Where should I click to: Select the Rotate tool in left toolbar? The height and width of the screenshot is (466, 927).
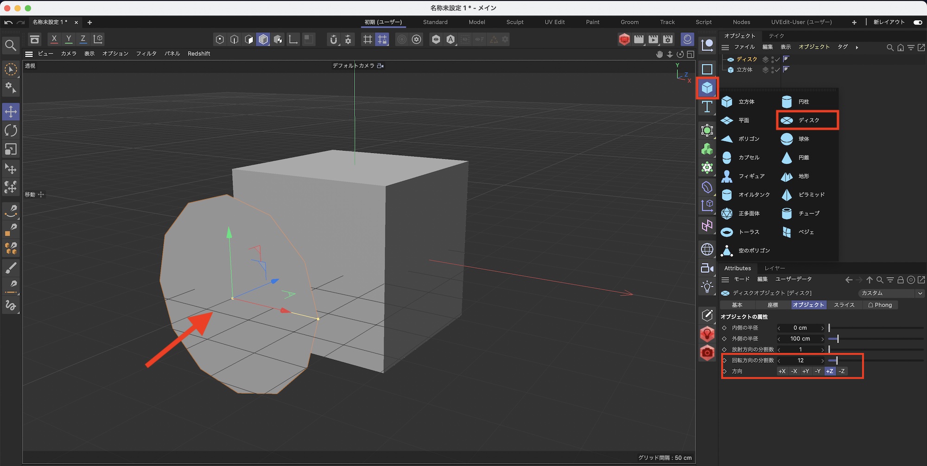[11, 131]
